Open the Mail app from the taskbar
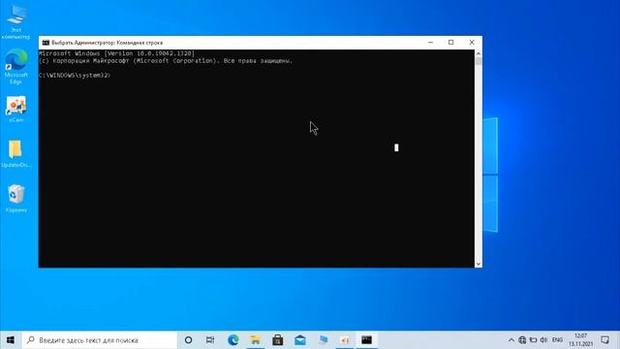Screen dimensions: 620x349 pyautogui.click(x=300, y=340)
